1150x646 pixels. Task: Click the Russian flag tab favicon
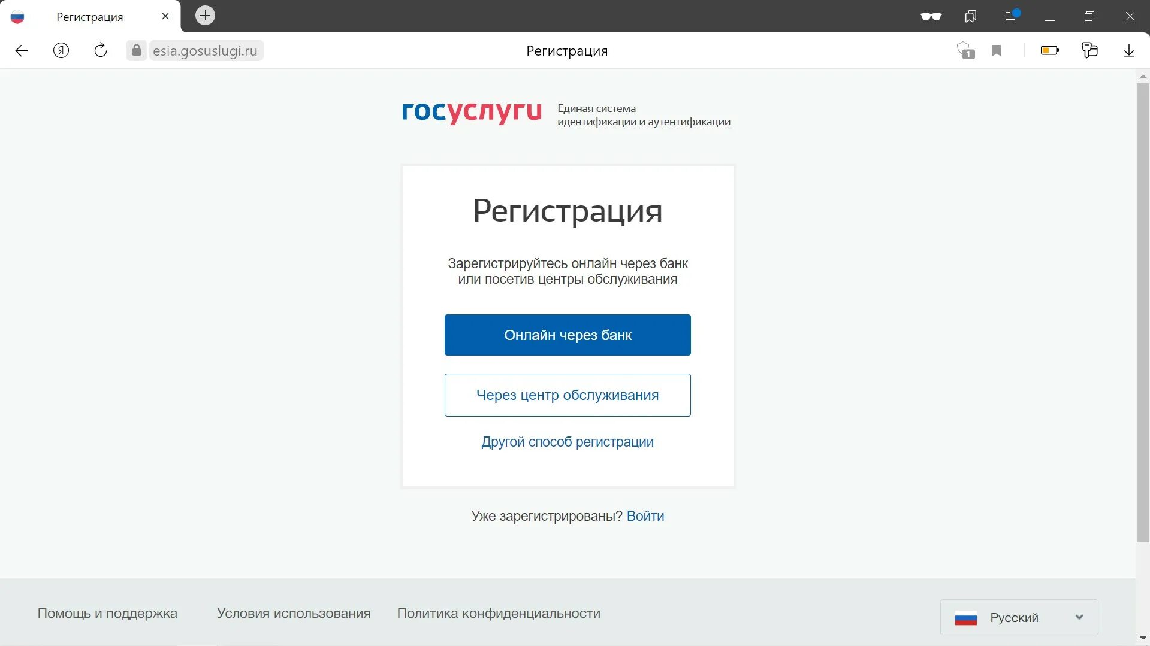17,17
